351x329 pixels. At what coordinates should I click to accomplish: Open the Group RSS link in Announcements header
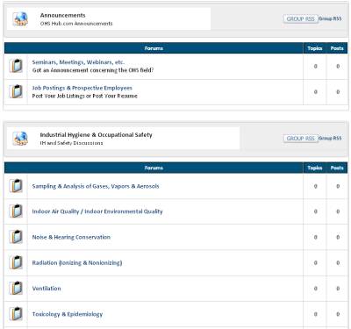tap(330, 18)
